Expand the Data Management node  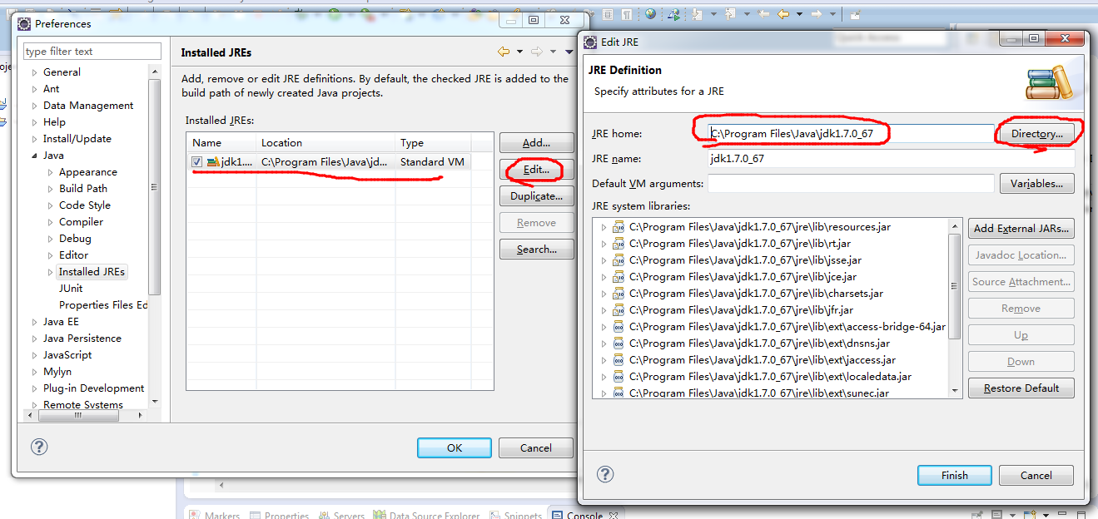coord(35,106)
